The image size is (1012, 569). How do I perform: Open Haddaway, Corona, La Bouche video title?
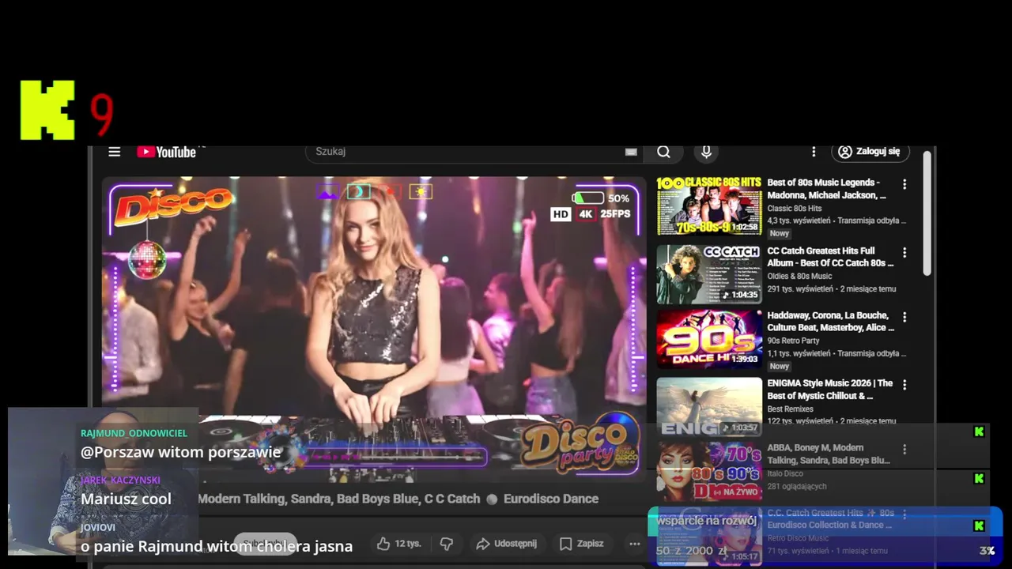click(x=830, y=322)
